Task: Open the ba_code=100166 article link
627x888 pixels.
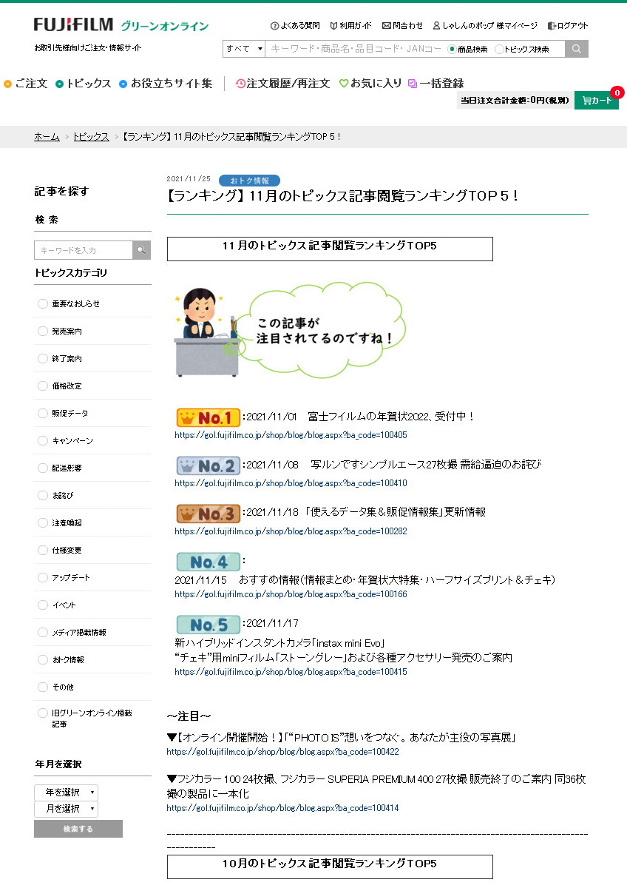Action: coord(291,594)
